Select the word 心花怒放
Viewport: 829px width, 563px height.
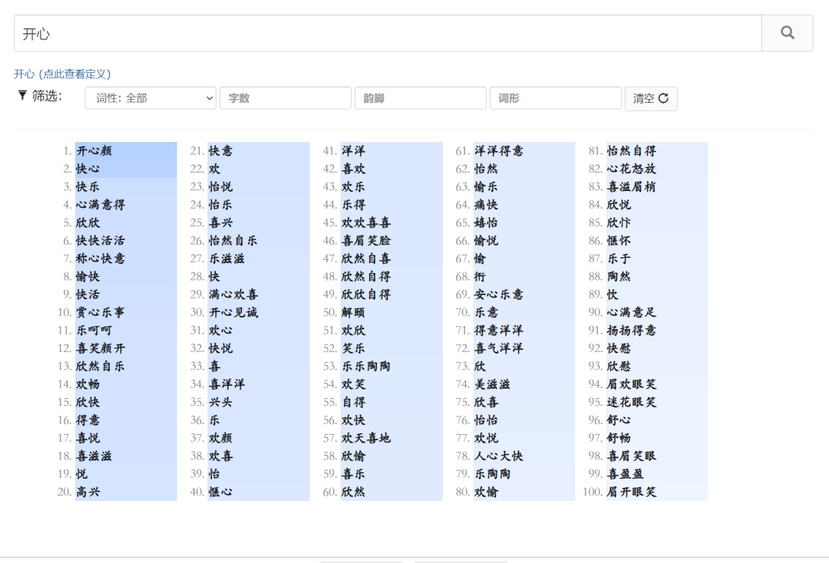(631, 169)
